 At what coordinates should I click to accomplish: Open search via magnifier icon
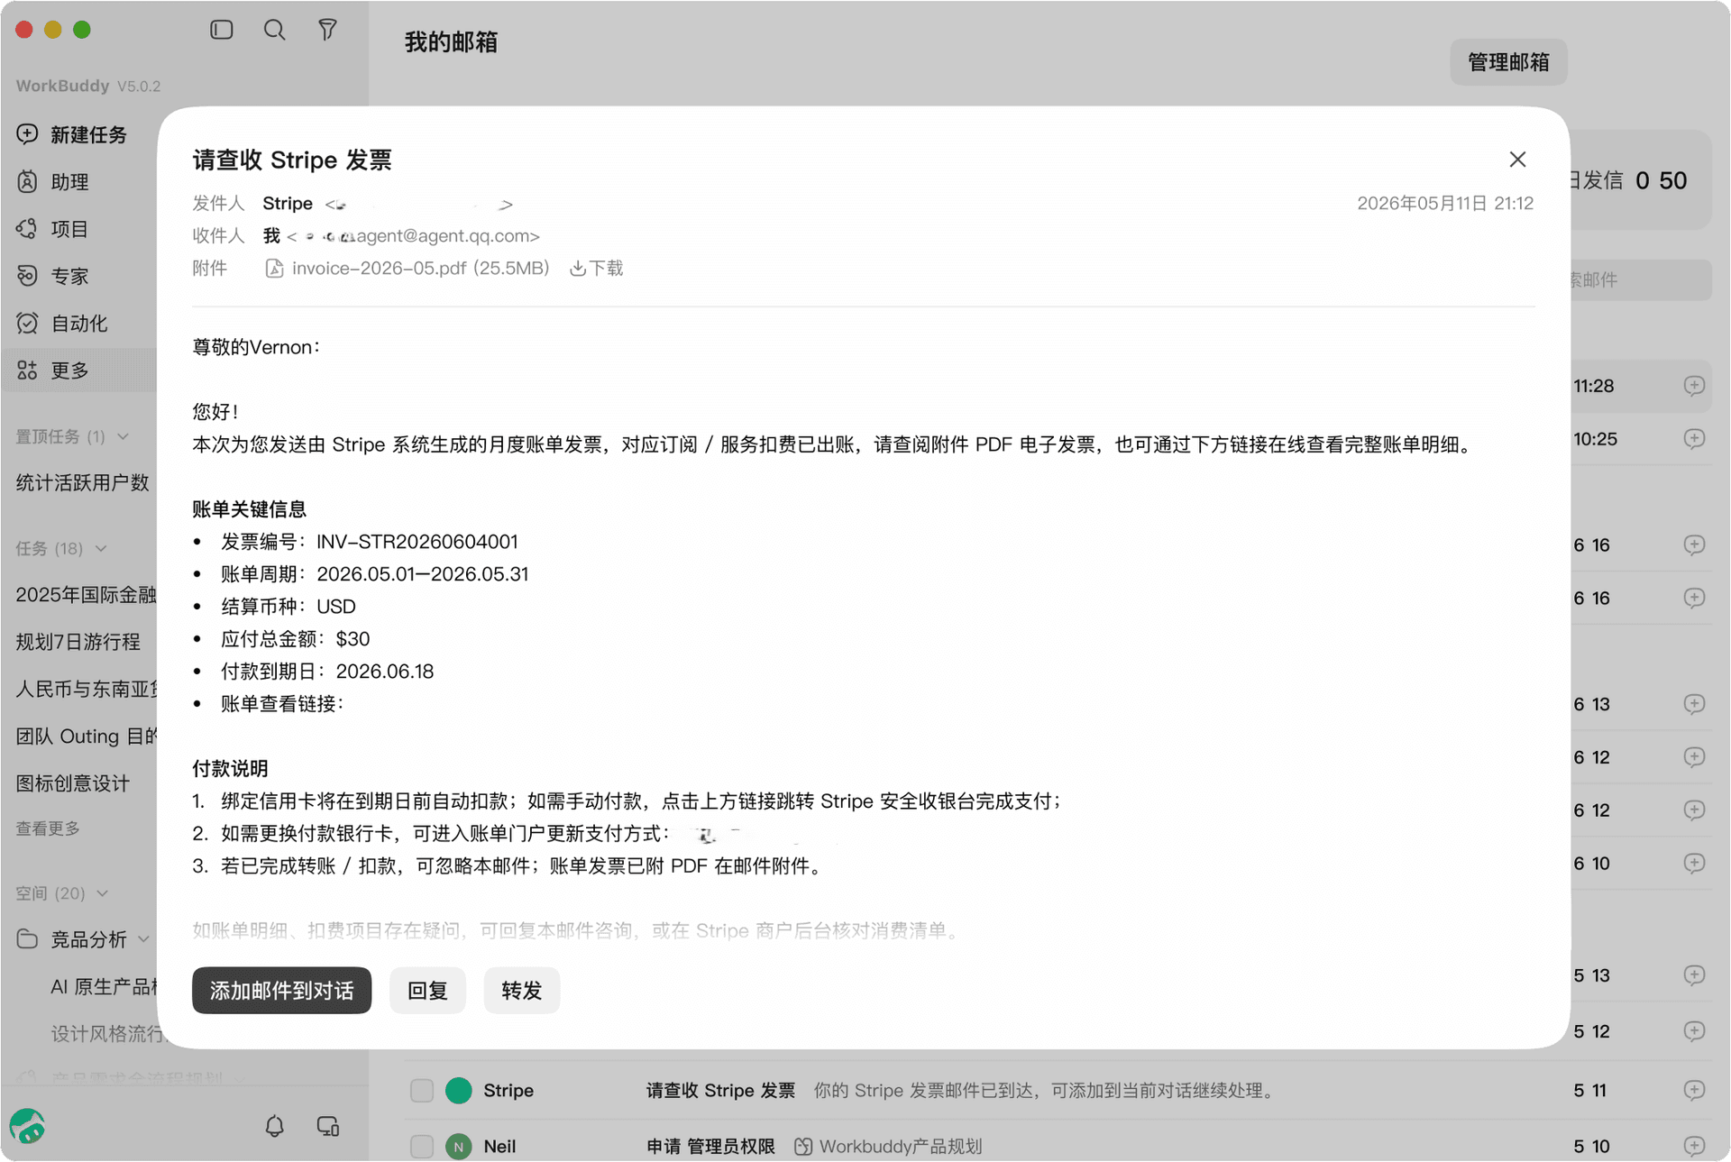click(x=274, y=30)
